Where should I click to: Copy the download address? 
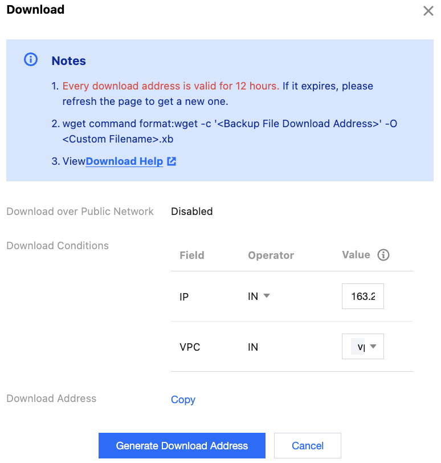coord(183,400)
